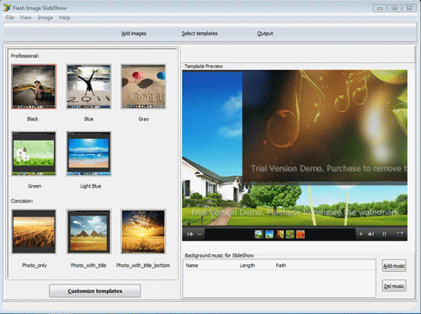
Task: Choose the Black professional template
Action: [x=34, y=87]
